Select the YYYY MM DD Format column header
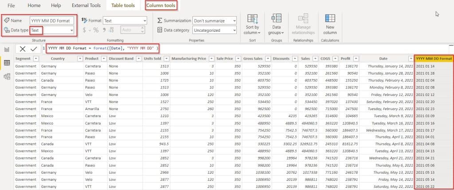 pyautogui.click(x=434, y=59)
